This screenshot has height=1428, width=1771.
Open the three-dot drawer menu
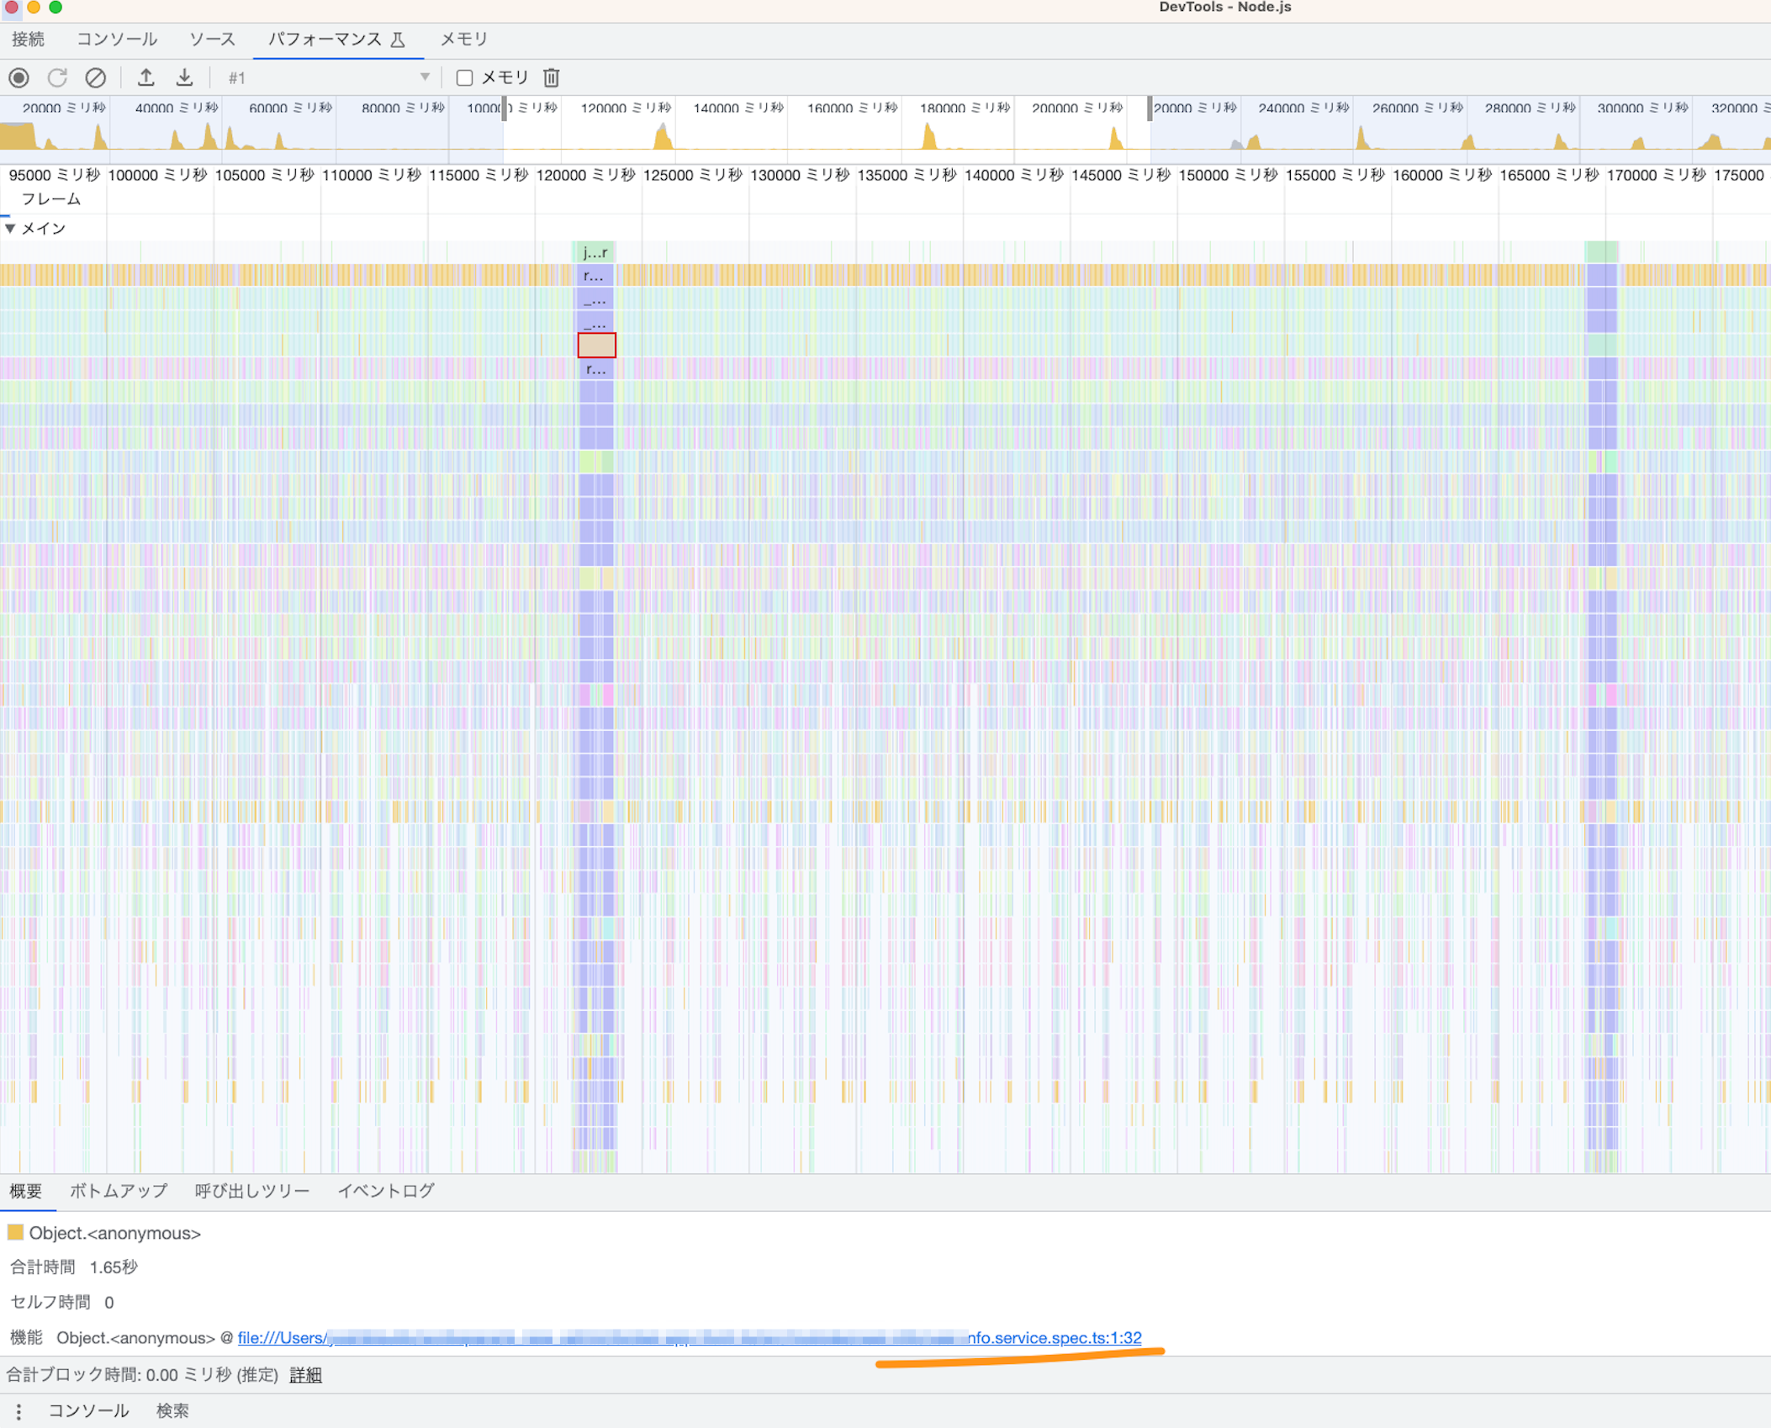[19, 1411]
